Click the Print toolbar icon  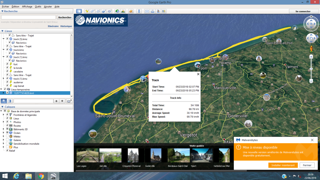coord(152,11)
